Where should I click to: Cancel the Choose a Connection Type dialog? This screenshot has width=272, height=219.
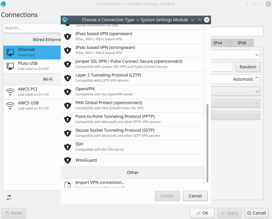click(x=195, y=196)
